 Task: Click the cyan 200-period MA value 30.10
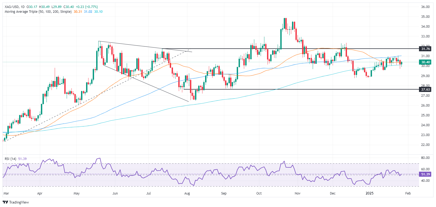(x=99, y=12)
